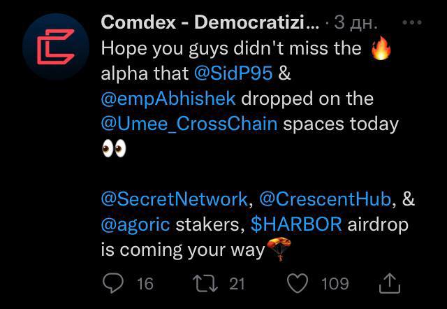The image size is (447, 309).
Task: Open the $HARBOR cashtag link
Action: coord(296,224)
